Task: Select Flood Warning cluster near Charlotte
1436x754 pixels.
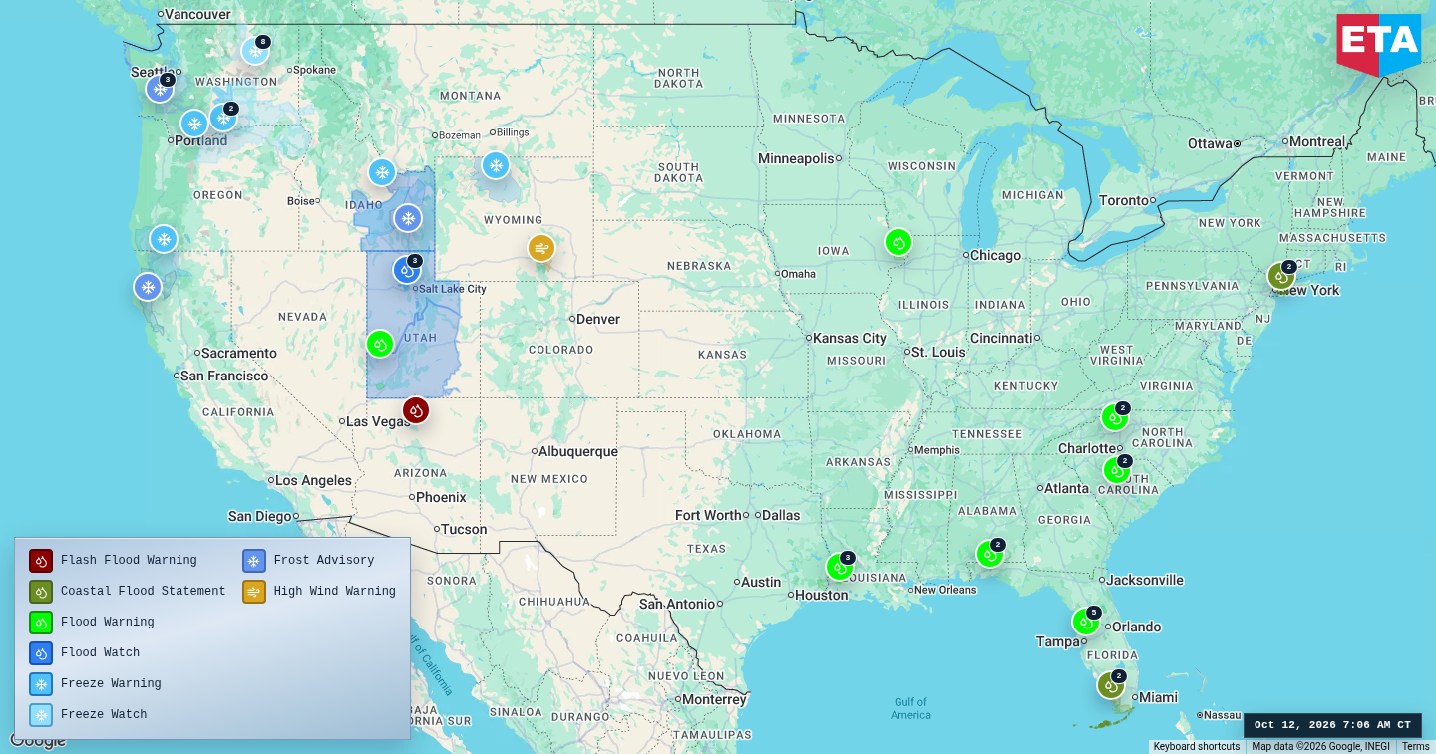Action: pos(1115,417)
